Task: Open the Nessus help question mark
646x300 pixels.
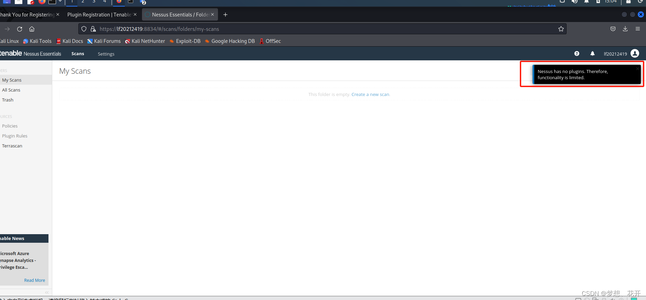Action: [x=577, y=53]
